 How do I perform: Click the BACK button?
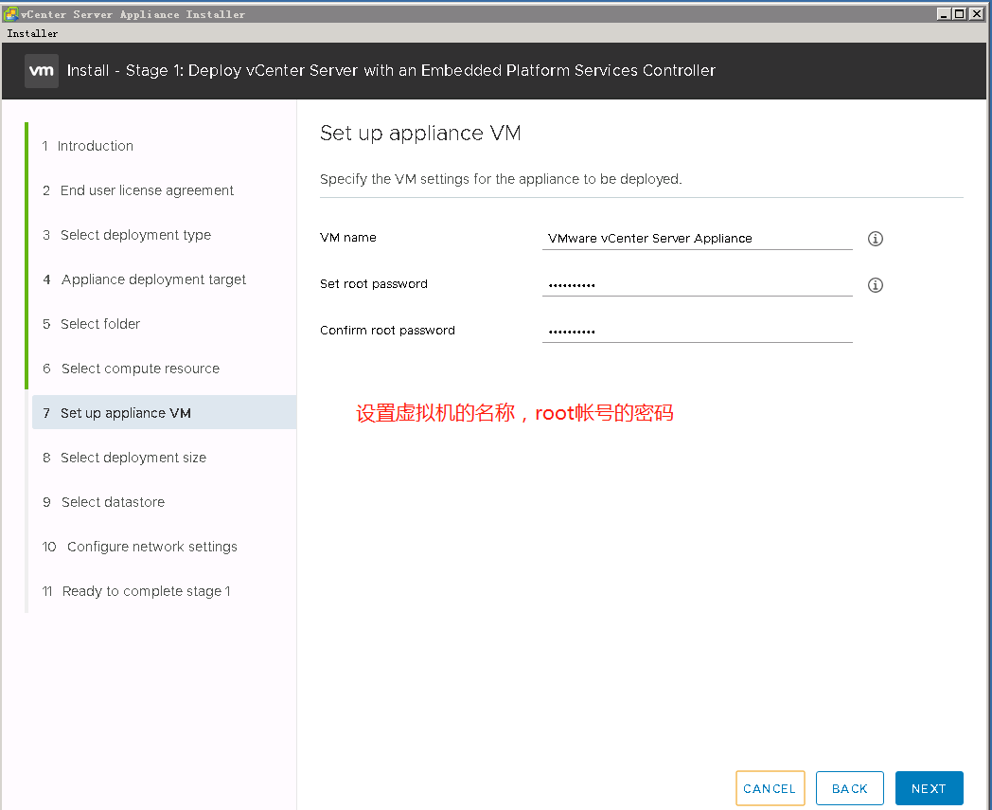point(850,788)
